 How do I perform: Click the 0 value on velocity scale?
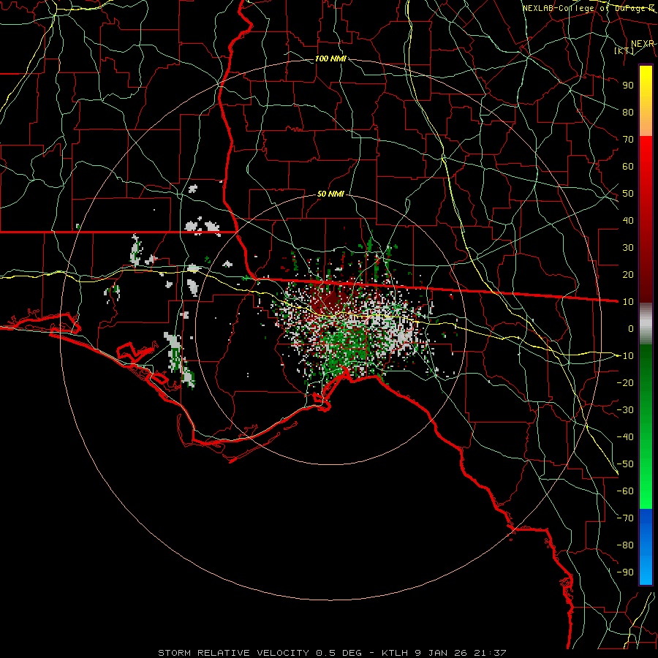631,328
